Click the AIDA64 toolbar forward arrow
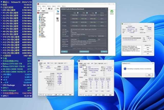This screenshot has width=164, height=110. tap(41, 9)
